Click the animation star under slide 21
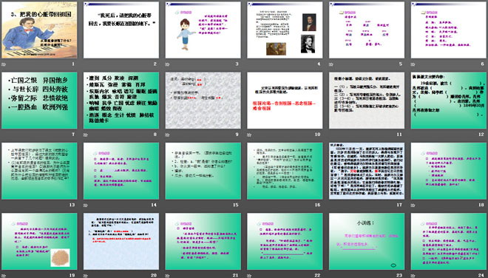Screen dimensions: 488x278 (167, 275)
